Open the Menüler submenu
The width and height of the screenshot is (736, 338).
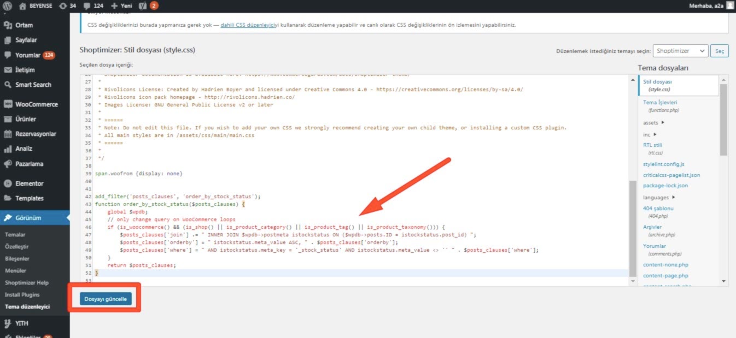[x=15, y=270]
